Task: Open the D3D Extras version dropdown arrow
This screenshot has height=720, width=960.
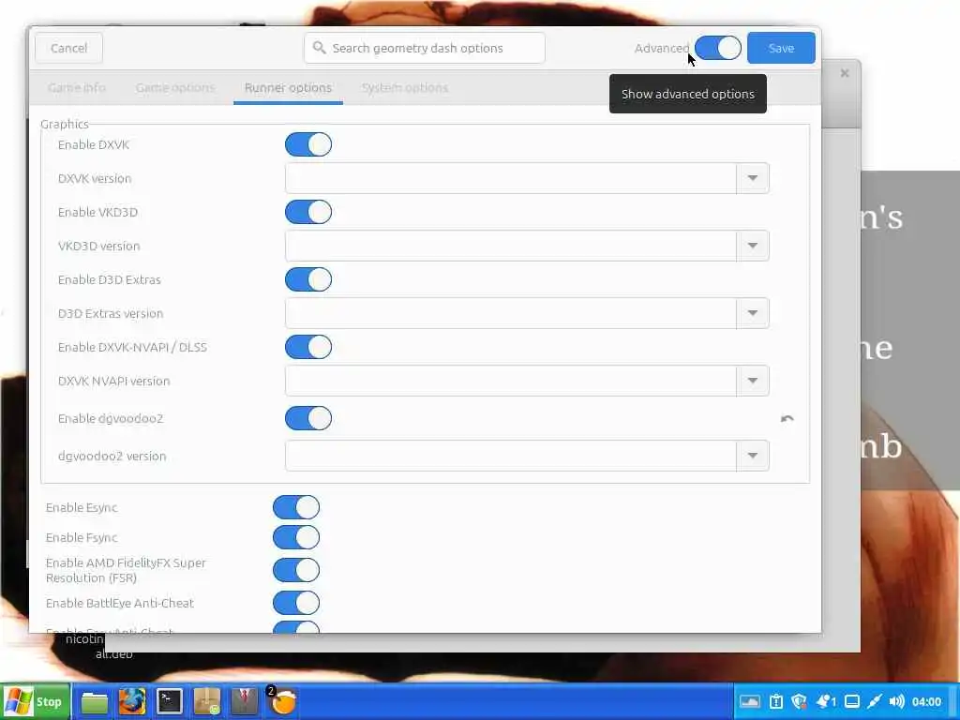Action: click(753, 313)
